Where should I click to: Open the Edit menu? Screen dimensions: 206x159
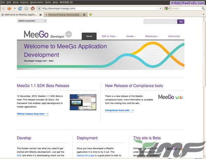[9, 2]
